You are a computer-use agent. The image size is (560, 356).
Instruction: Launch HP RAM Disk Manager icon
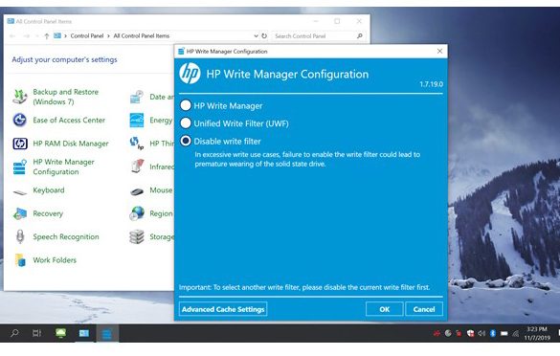pyautogui.click(x=20, y=144)
